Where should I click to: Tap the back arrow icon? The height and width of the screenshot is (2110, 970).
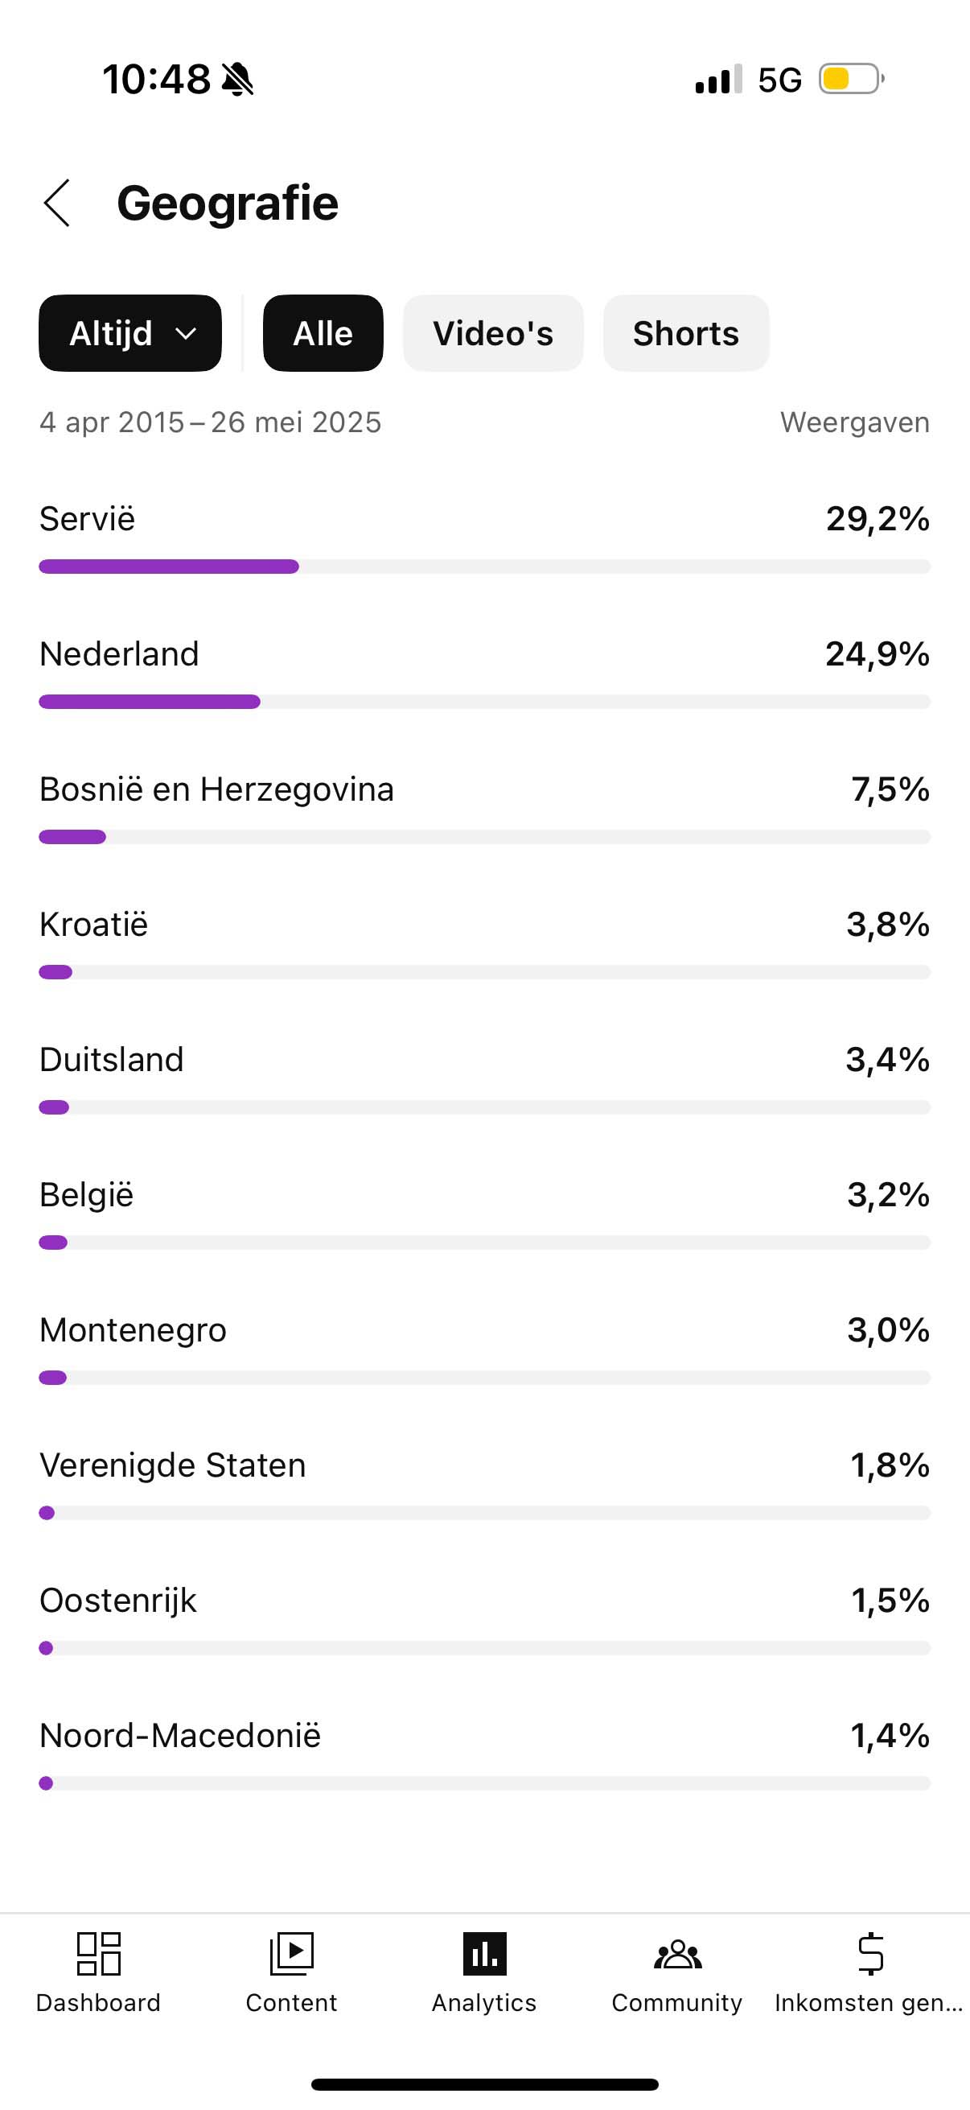(56, 203)
